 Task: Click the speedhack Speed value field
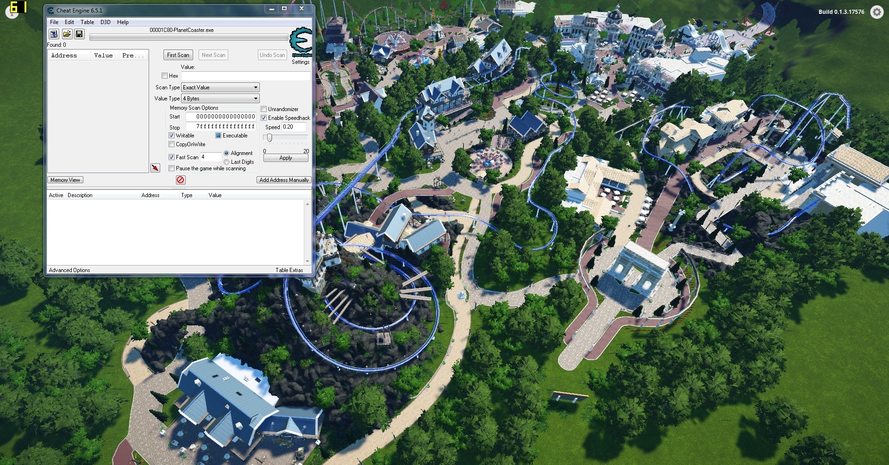[294, 127]
